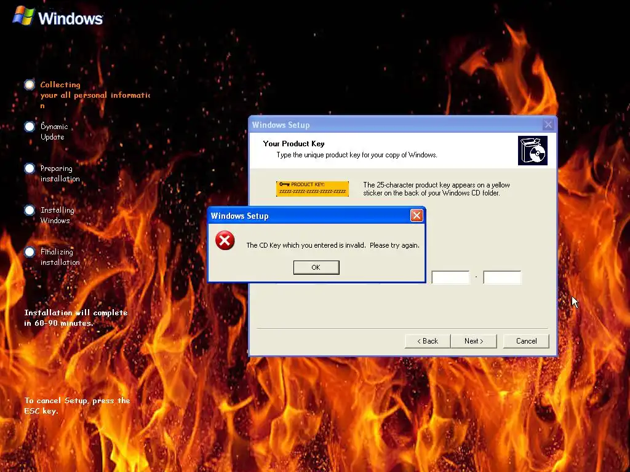Click OK in the invalid CD Key dialog
630x472 pixels.
316,267
